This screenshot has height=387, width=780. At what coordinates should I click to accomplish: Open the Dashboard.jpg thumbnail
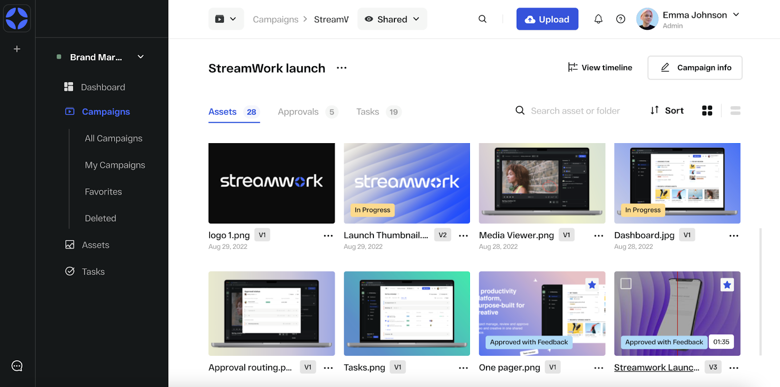677,183
